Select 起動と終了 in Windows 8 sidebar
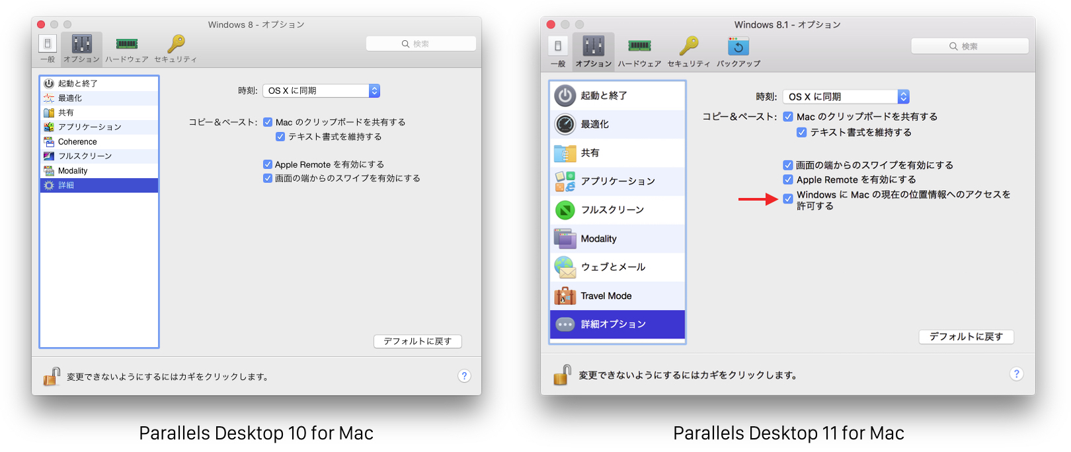The width and height of the screenshot is (1071, 452). (x=99, y=84)
